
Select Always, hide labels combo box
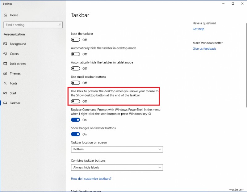click(117, 167)
